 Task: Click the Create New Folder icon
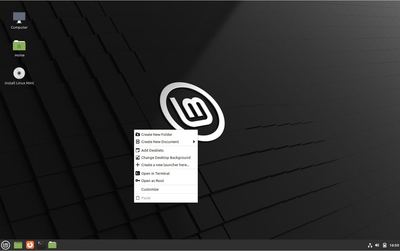point(138,134)
